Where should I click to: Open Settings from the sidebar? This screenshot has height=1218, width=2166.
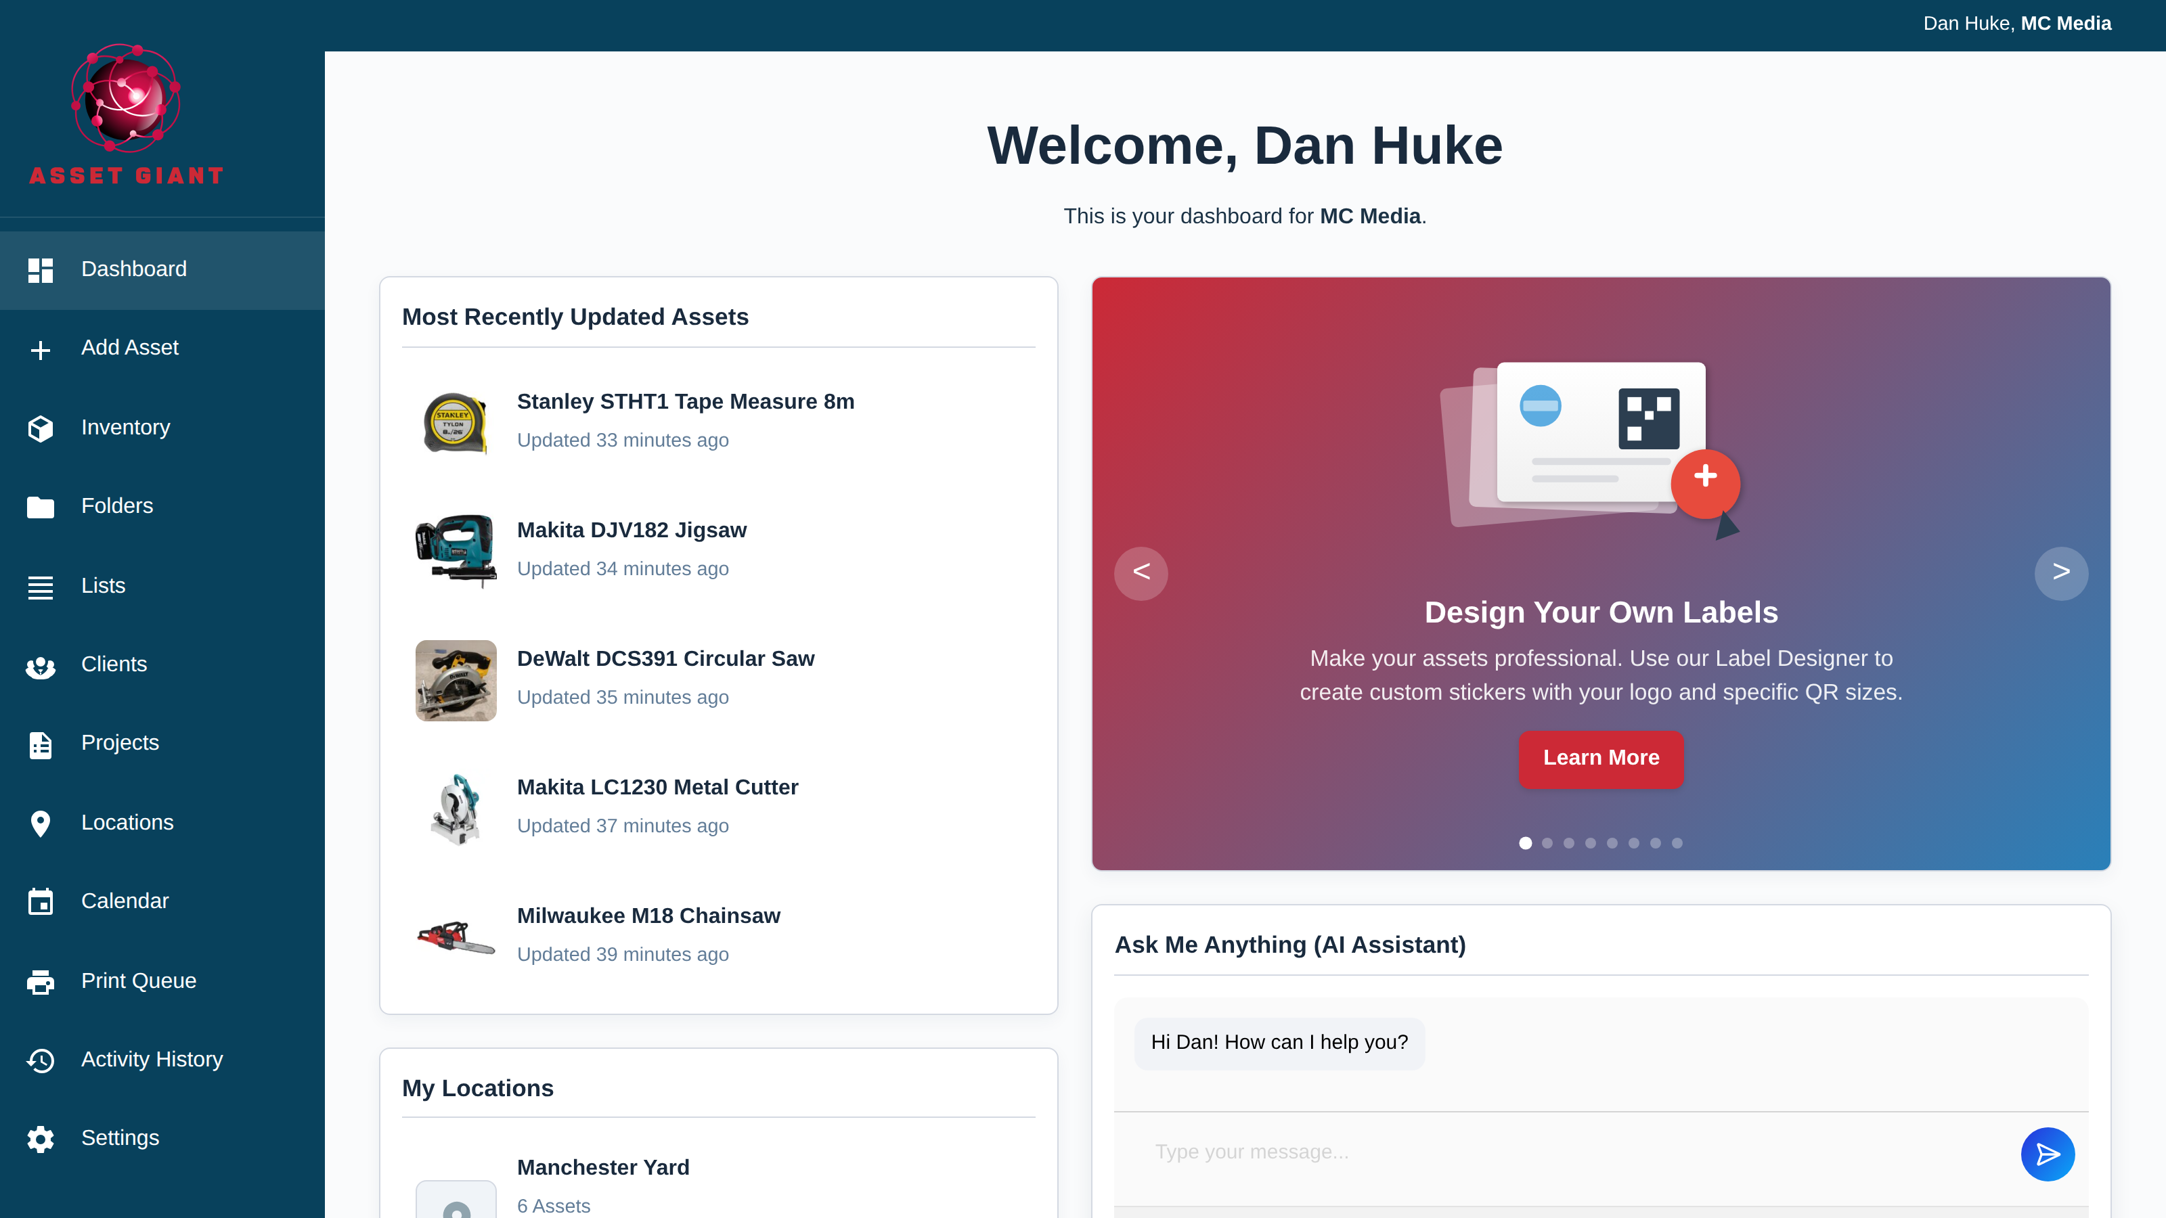click(x=162, y=1138)
